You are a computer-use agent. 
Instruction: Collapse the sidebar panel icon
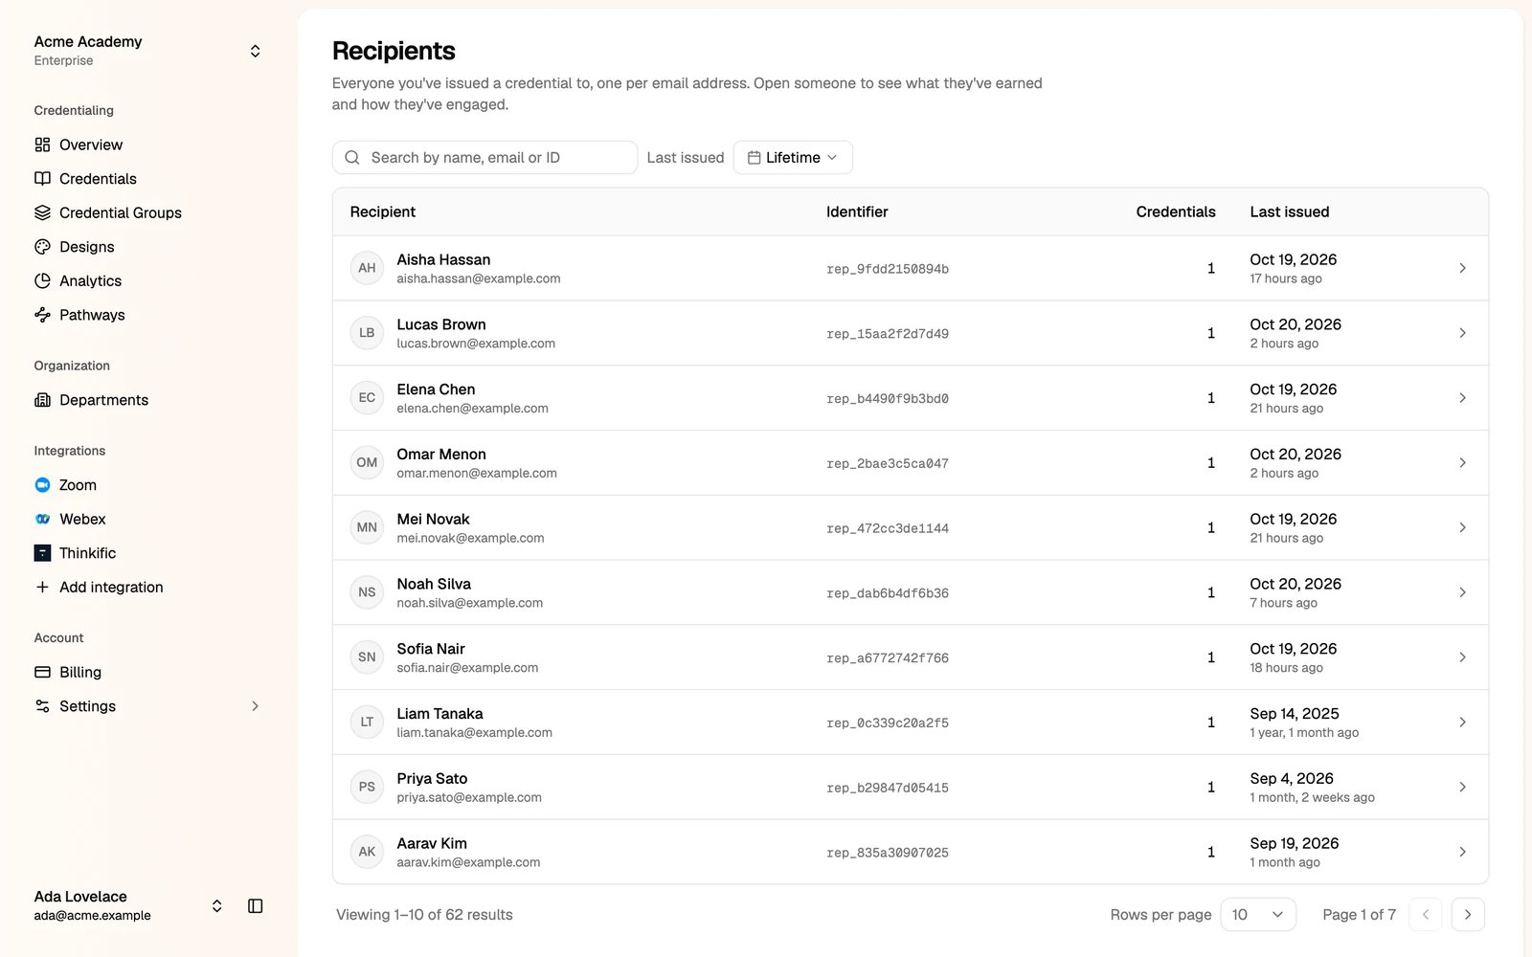tap(256, 905)
